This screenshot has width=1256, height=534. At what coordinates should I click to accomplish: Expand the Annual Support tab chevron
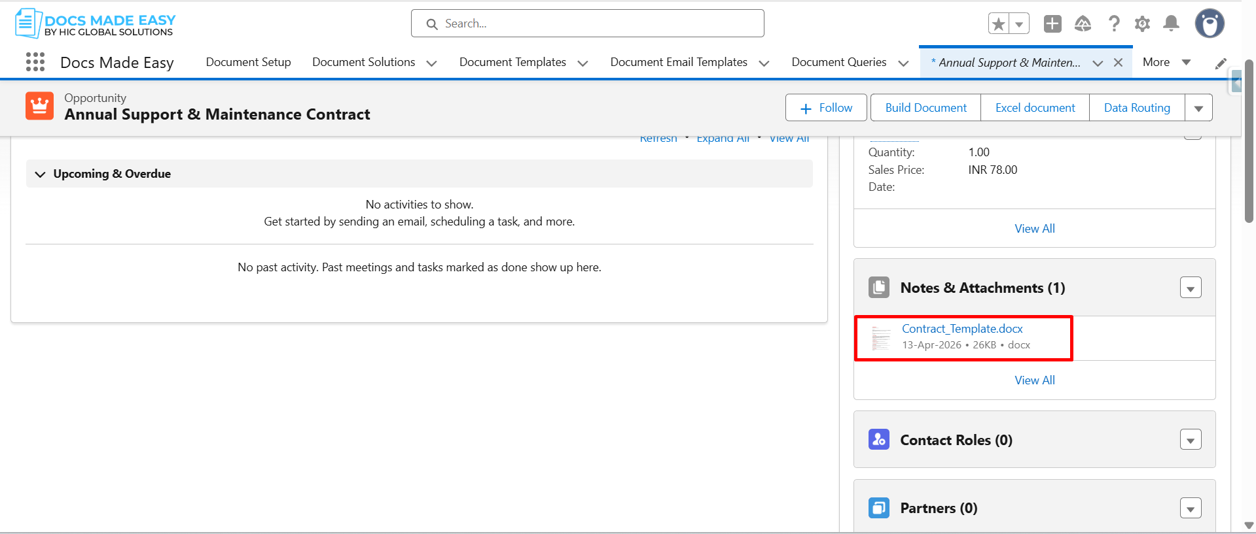pos(1098,63)
